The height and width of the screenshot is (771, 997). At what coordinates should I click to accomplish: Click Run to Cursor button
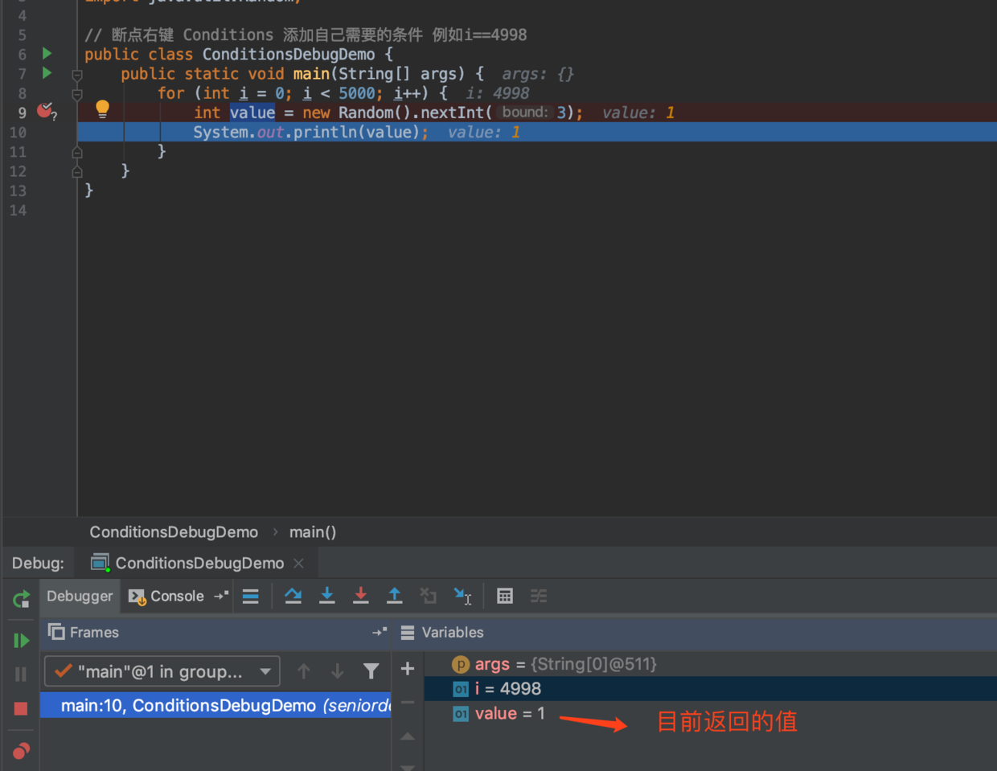[462, 596]
